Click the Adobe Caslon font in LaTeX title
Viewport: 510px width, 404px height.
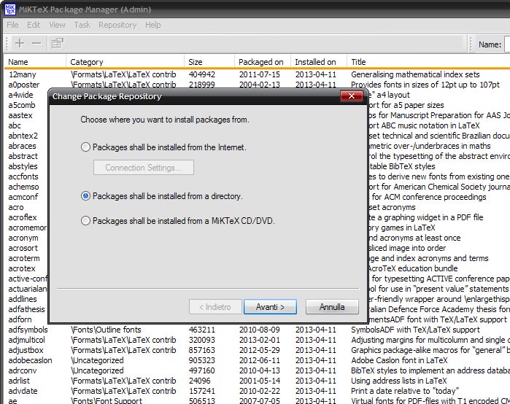click(x=399, y=360)
